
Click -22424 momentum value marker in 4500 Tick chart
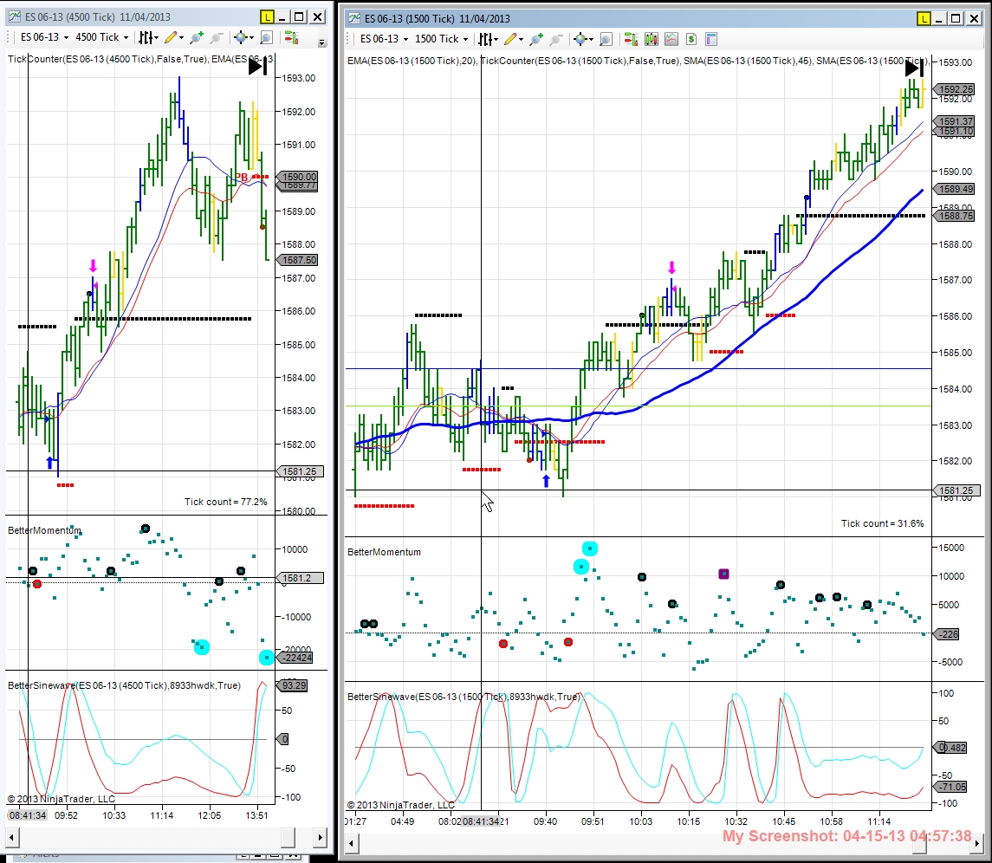point(295,658)
